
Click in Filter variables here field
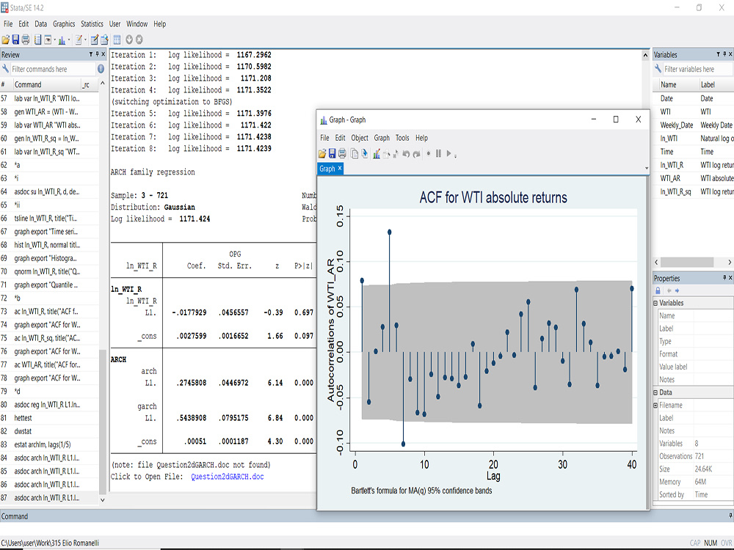(x=697, y=69)
